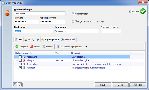Click the Help button
The height and width of the screenshot is (90, 149).
pos(138,85)
